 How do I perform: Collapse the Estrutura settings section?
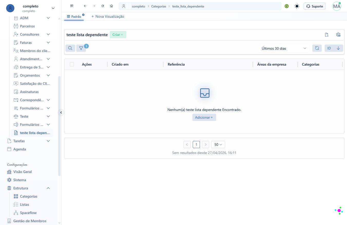click(48, 188)
